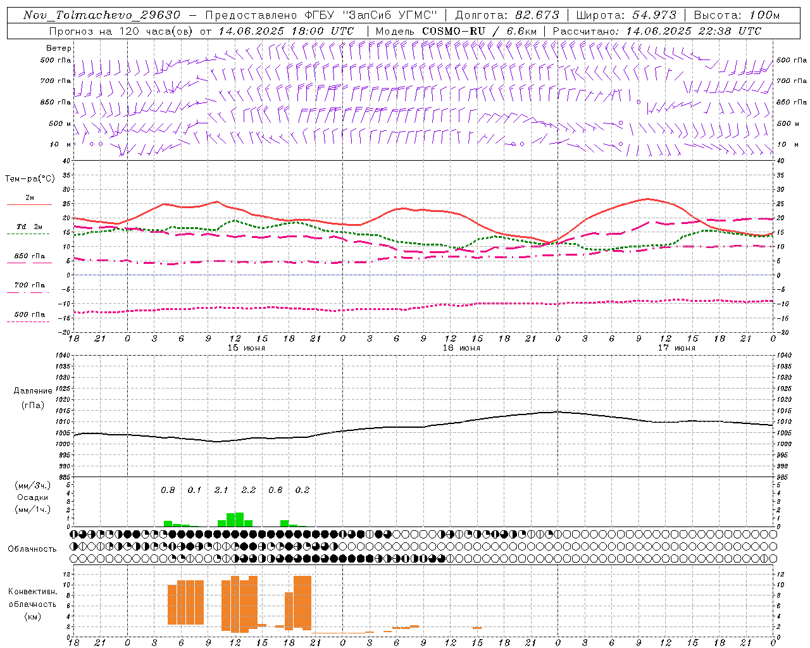Click the "Конвективн." convective cloud label
The height and width of the screenshot is (648, 810).
click(33, 592)
